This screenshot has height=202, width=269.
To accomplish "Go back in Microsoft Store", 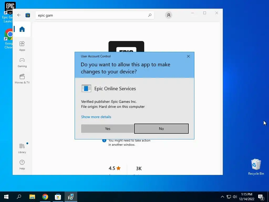I will 19,15.
